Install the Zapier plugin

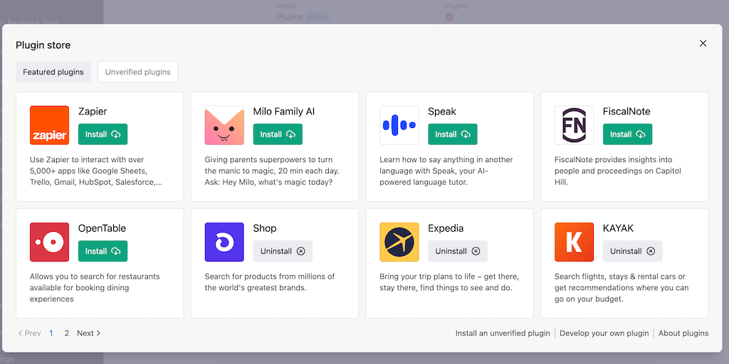pos(103,134)
